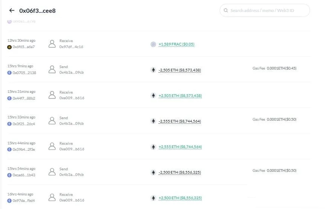333x209 pixels.
Task: Select the gas fee in the 15hrs 54mins row
Action: click(281, 170)
